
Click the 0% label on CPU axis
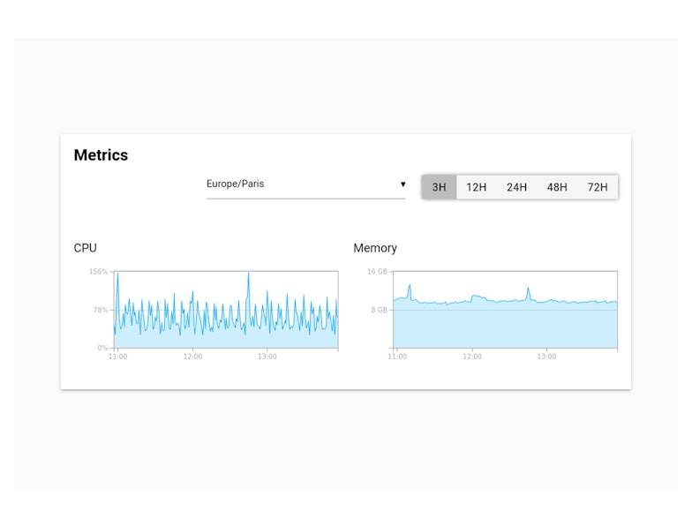click(102, 348)
